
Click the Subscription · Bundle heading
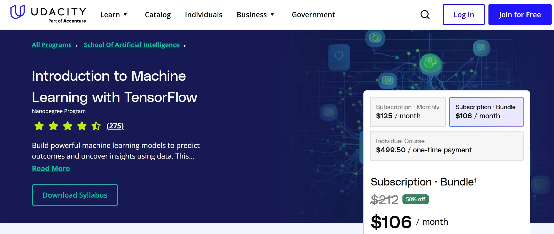click(423, 182)
